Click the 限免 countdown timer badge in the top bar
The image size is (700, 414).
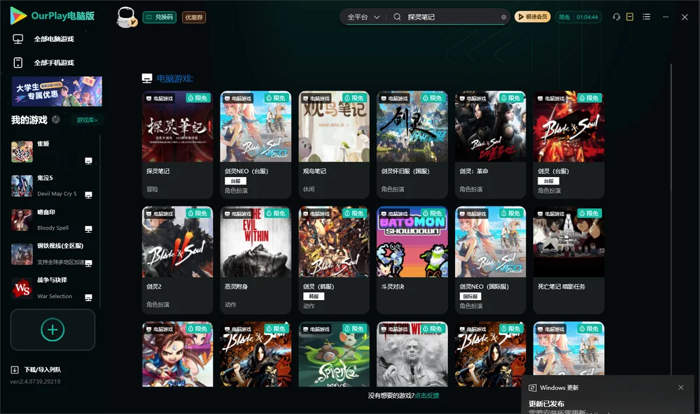click(x=579, y=17)
